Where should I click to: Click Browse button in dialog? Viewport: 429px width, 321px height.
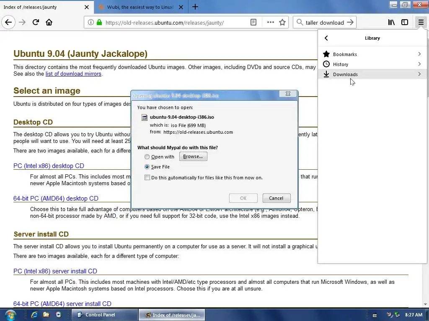tap(193, 156)
